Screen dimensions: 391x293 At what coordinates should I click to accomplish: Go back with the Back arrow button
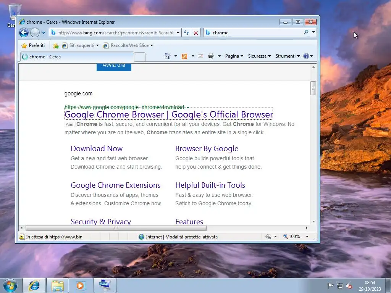(x=24, y=33)
